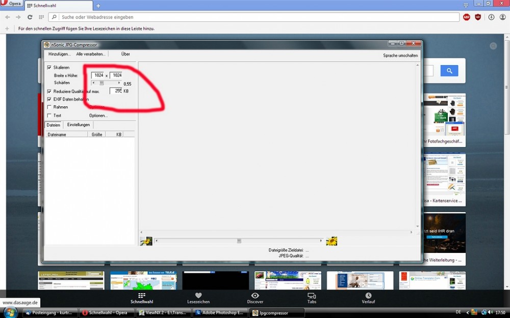
Task: Open the Online-Translator.com speed dial thumbnail
Action: (x=432, y=280)
